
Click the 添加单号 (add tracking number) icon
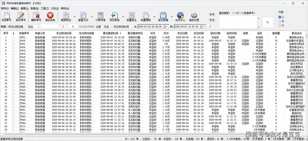tap(6, 16)
